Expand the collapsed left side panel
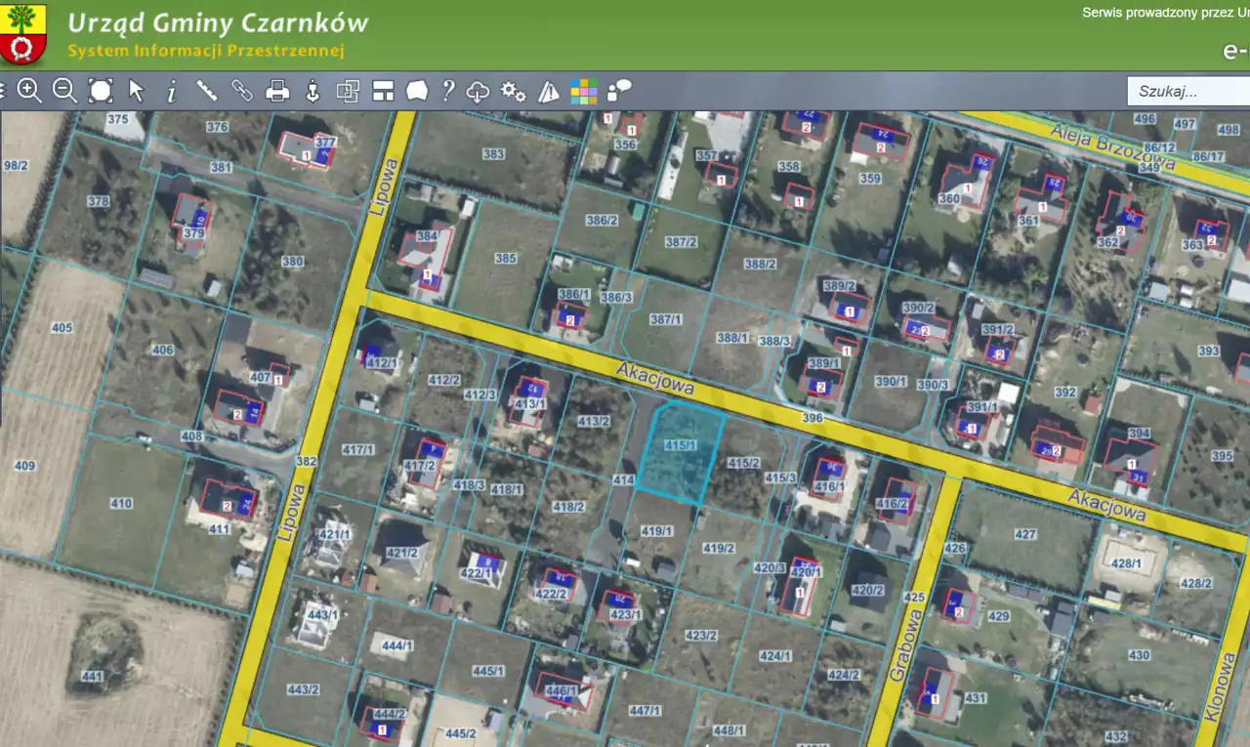The width and height of the screenshot is (1250, 747). pos(3,91)
